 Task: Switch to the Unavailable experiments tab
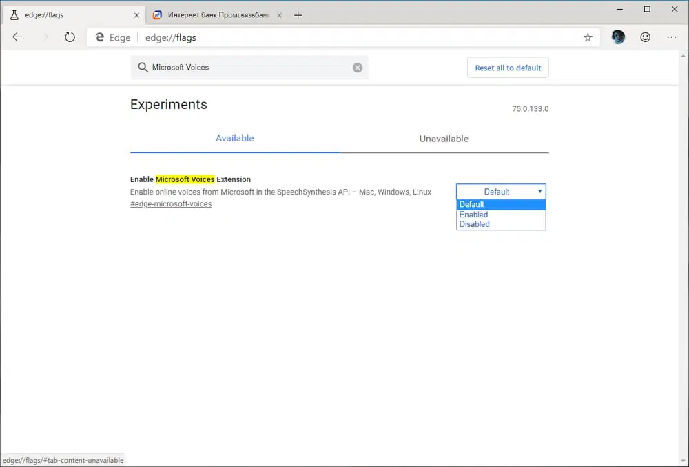pyautogui.click(x=444, y=139)
